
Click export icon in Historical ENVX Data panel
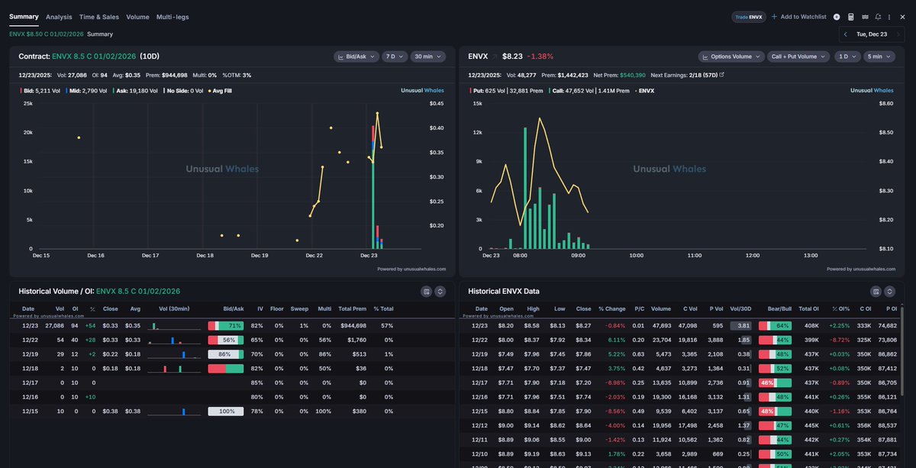877,292
